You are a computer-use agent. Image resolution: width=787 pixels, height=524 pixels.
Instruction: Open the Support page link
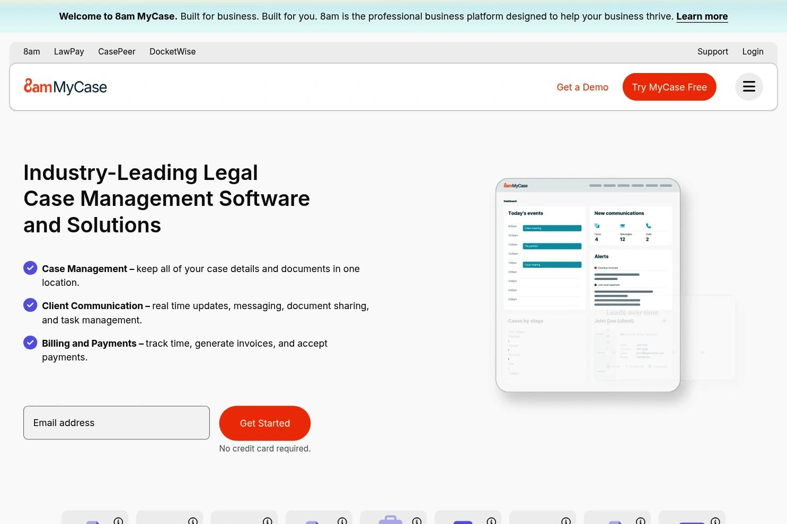tap(713, 51)
